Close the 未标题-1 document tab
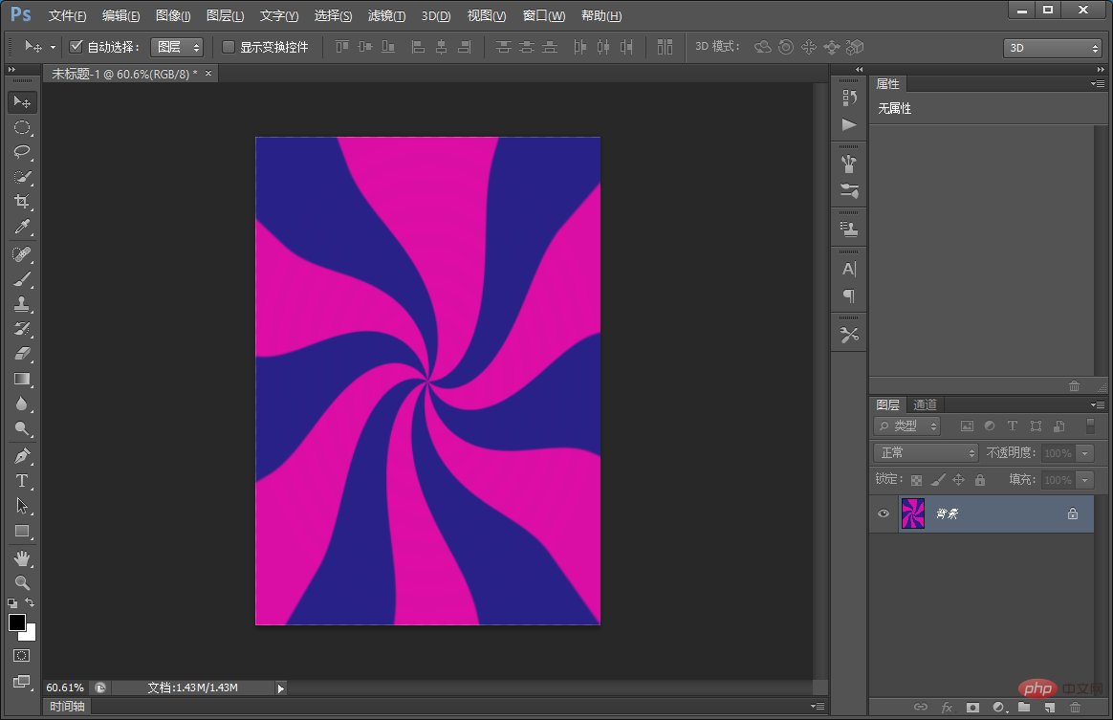The width and height of the screenshot is (1113, 720). point(208,74)
